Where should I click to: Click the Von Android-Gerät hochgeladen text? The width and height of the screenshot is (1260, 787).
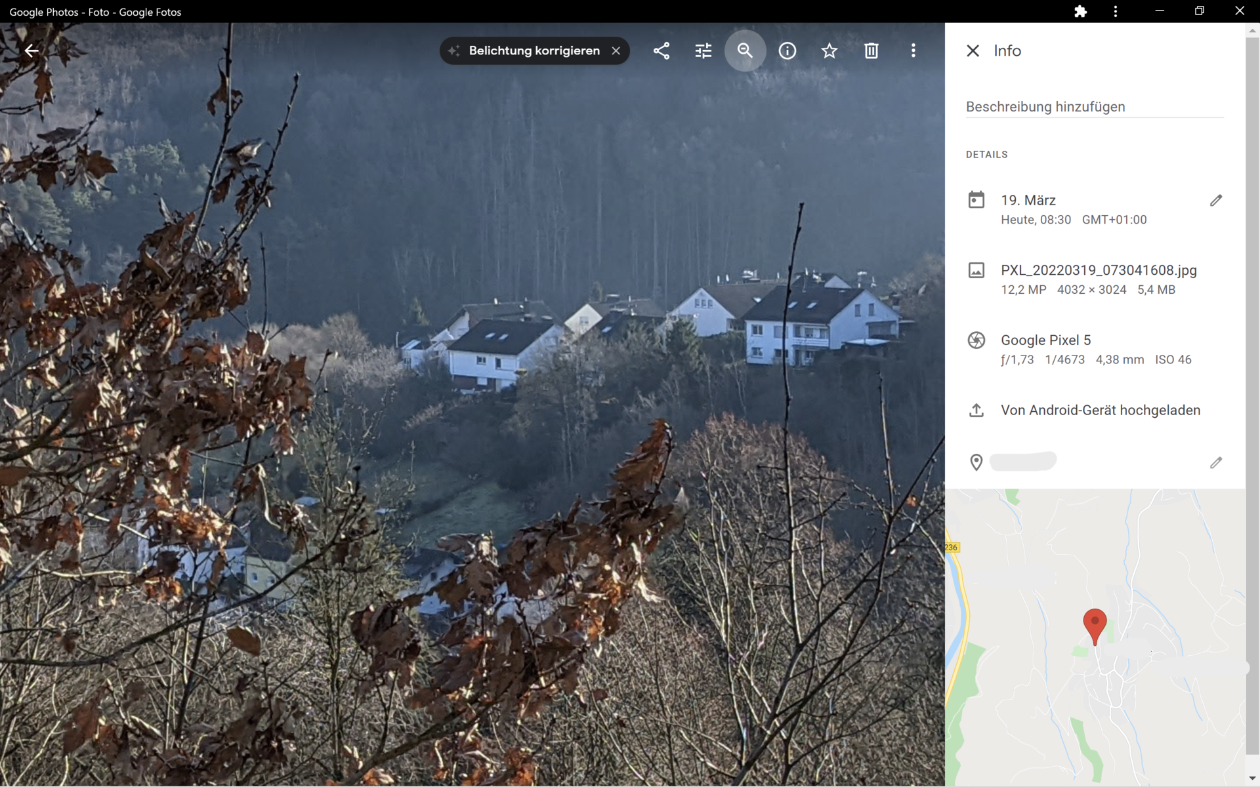1101,410
